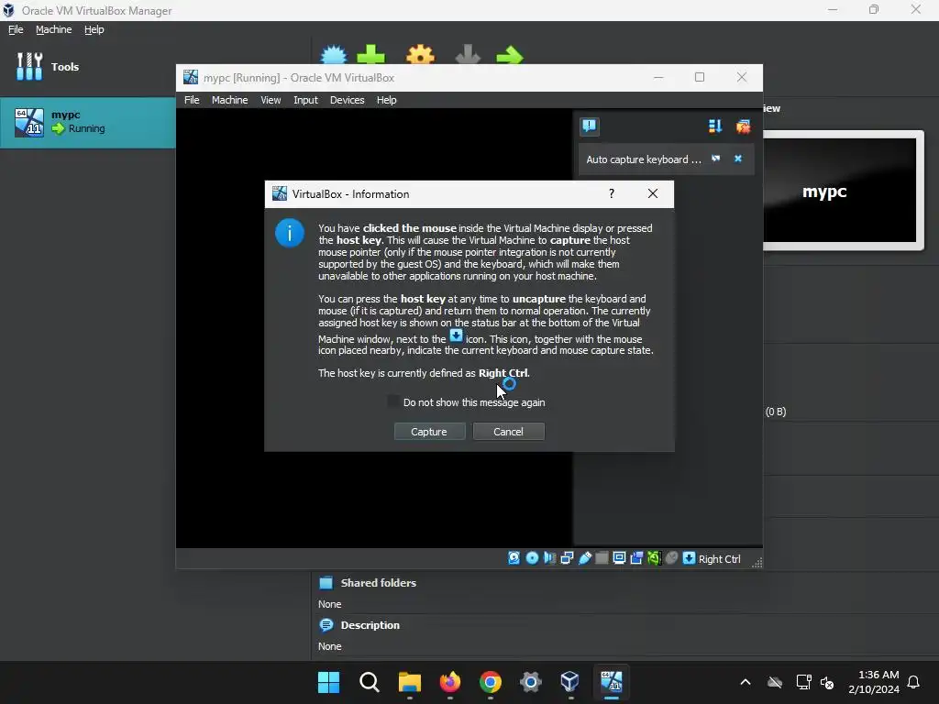The height and width of the screenshot is (704, 939).
Task: Open File menu in VirtualBox Manager
Action: (16, 29)
